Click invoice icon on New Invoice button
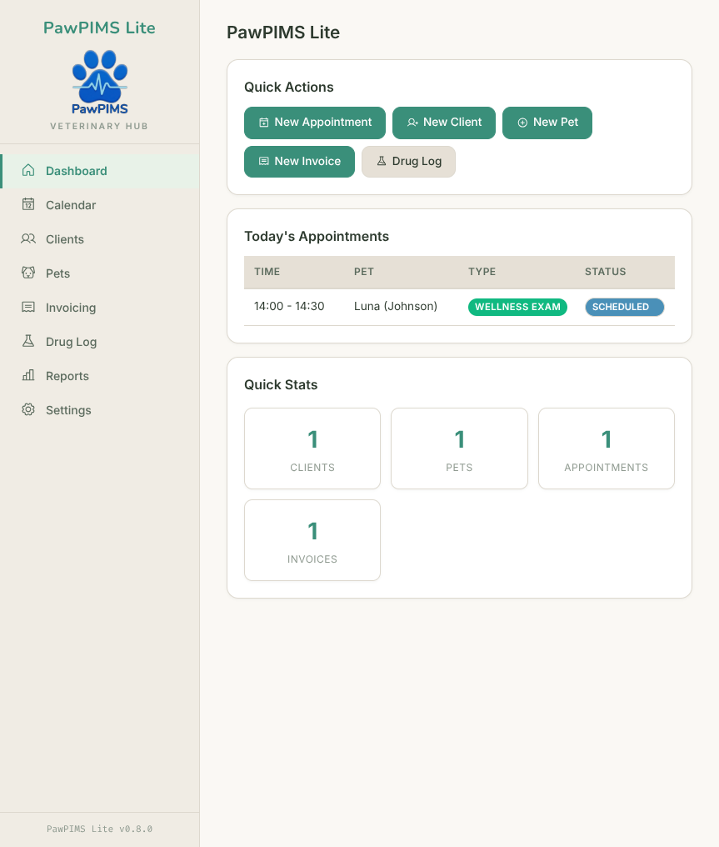Viewport: 719px width, 847px height. click(x=263, y=162)
